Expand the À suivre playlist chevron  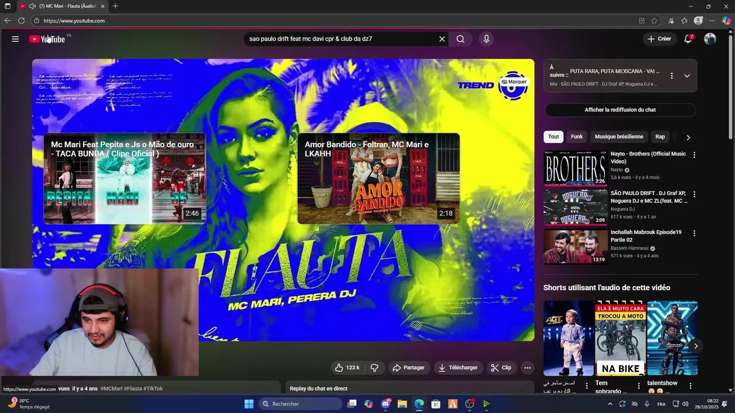click(x=687, y=76)
